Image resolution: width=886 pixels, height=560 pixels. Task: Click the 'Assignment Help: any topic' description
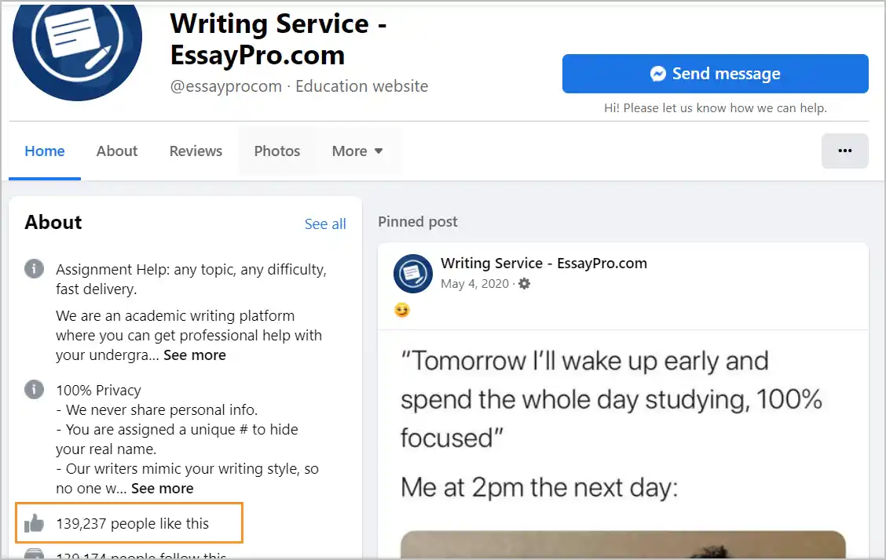pyautogui.click(x=191, y=279)
